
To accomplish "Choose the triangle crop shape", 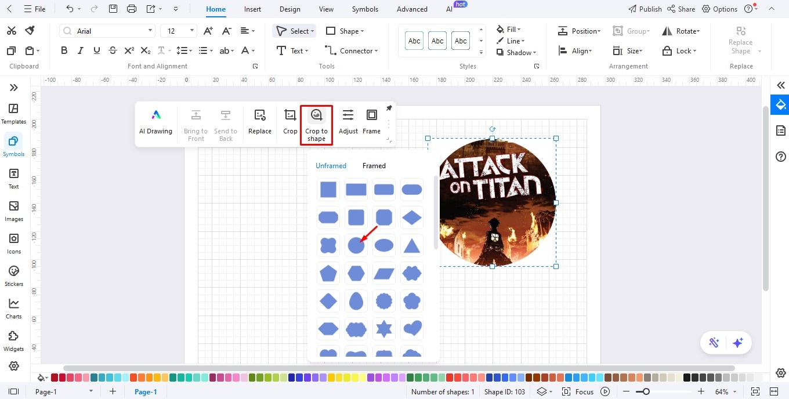I will point(412,245).
